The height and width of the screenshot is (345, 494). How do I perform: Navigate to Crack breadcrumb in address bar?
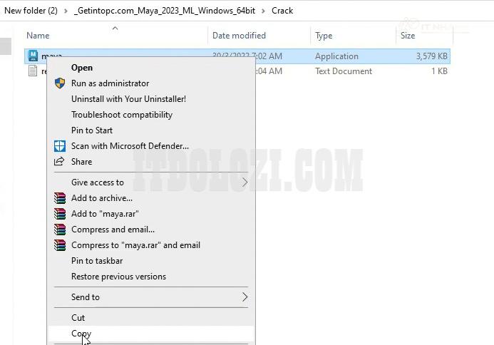click(282, 11)
